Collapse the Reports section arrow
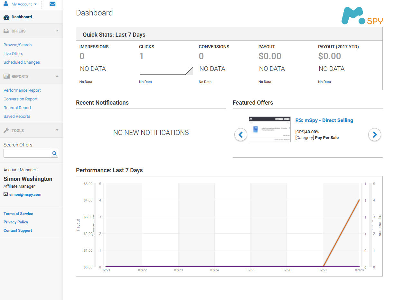394x300 pixels. click(x=57, y=76)
